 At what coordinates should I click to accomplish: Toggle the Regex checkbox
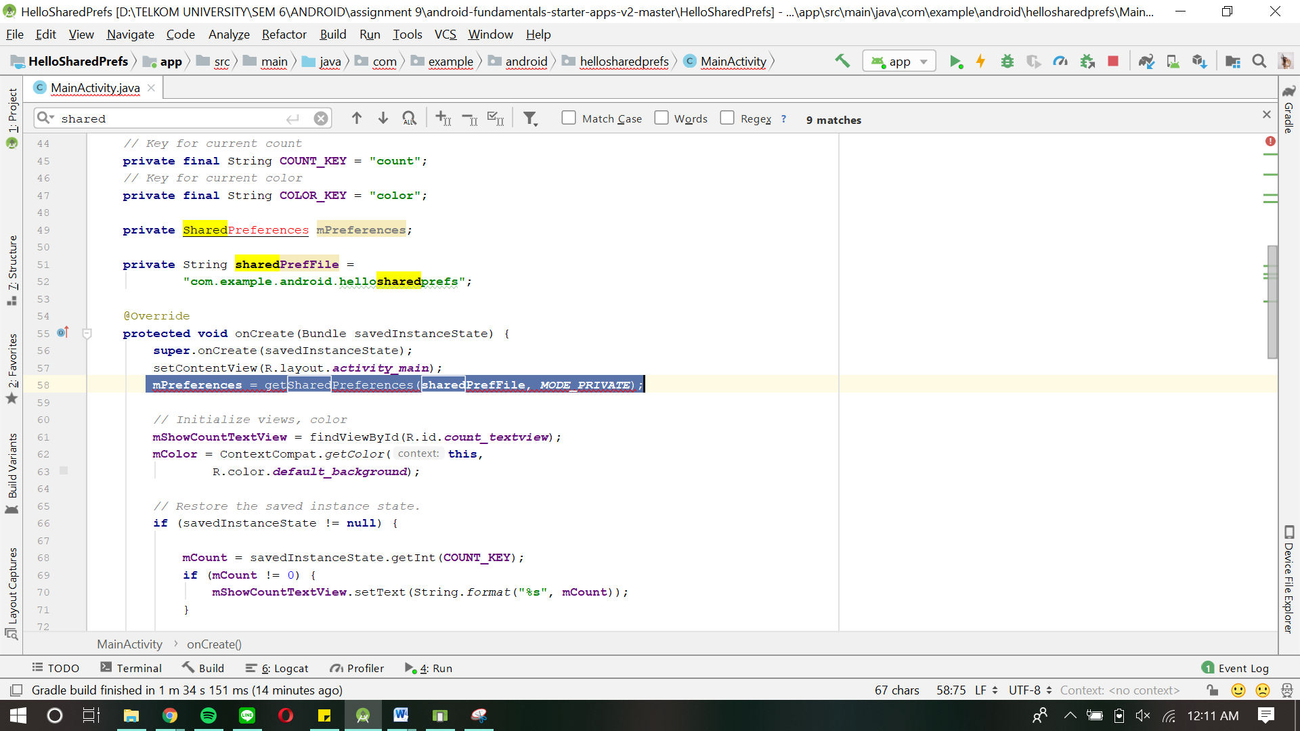point(727,118)
